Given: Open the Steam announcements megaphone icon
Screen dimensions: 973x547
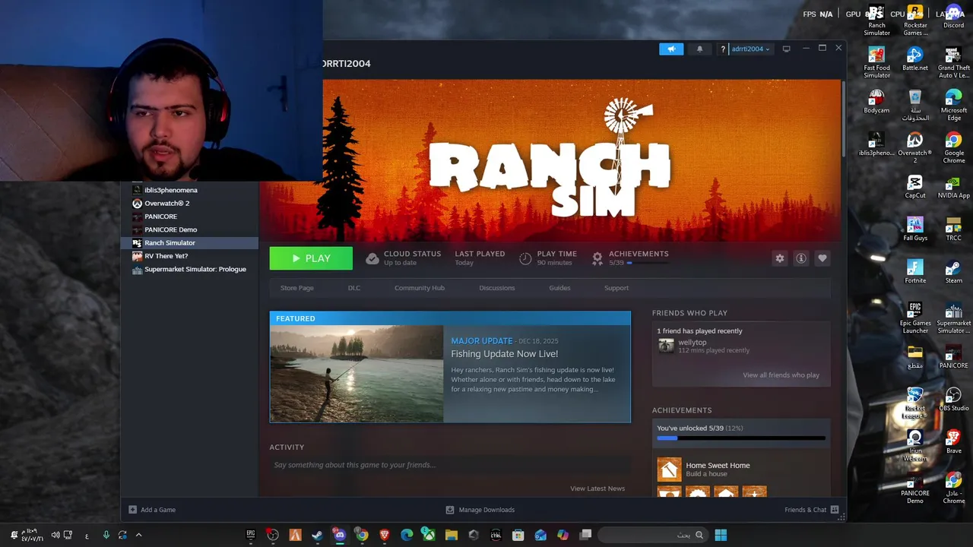Looking at the screenshot, I should pos(671,49).
